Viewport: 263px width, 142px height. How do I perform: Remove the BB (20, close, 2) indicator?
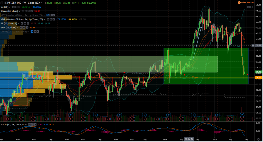pos(28,23)
